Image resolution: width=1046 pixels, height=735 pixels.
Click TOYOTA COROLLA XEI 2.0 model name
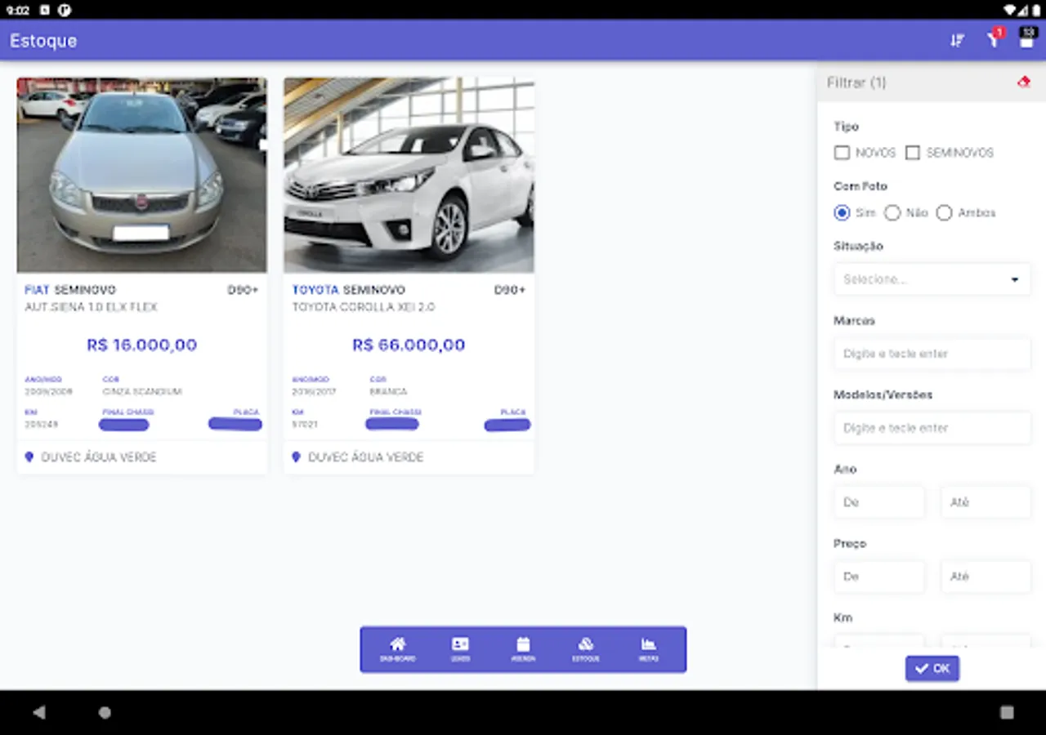click(x=364, y=307)
